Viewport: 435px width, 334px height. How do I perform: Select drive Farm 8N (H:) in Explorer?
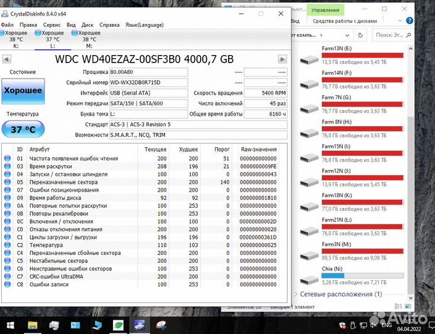click(x=352, y=129)
